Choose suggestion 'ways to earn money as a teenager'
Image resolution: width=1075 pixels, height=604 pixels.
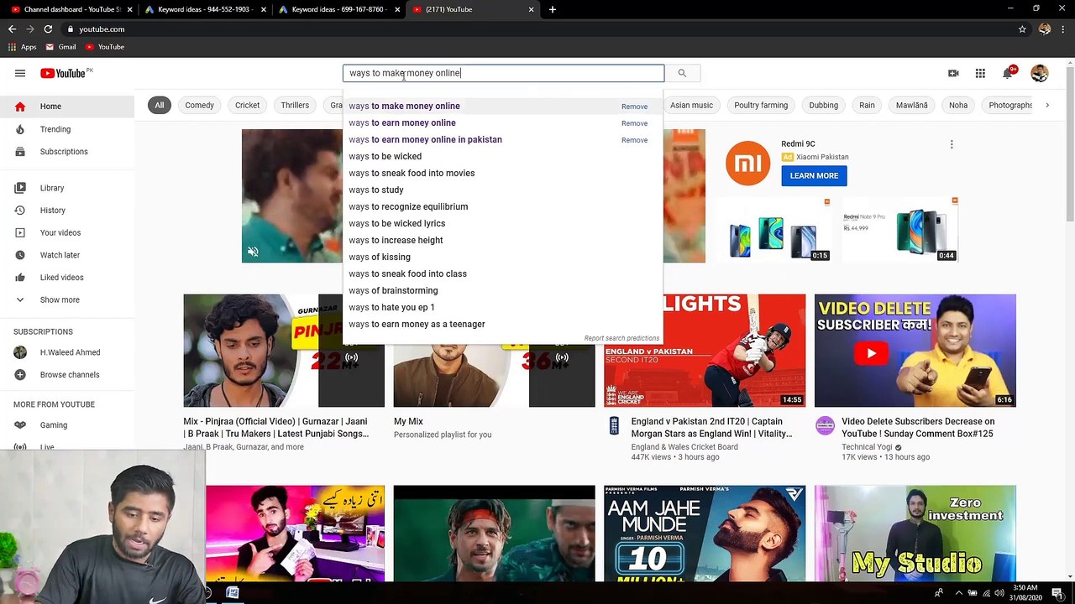(502, 325)
